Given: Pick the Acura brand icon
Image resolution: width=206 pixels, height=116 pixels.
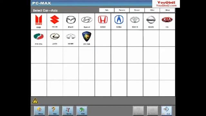Looking at the screenshot, I should 119,22.
